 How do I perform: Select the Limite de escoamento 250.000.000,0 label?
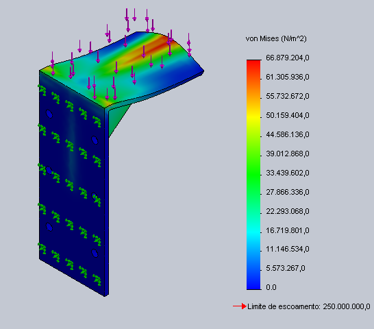coord(309,306)
